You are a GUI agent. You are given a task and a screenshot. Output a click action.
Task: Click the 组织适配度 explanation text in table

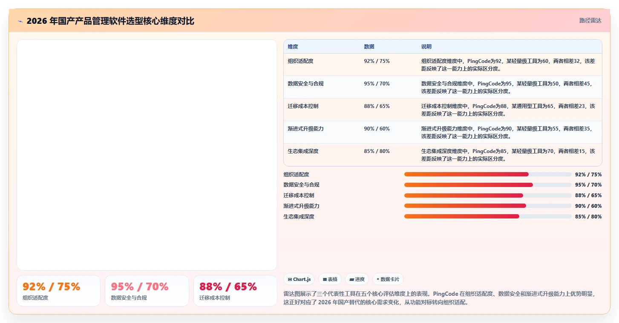coord(508,65)
